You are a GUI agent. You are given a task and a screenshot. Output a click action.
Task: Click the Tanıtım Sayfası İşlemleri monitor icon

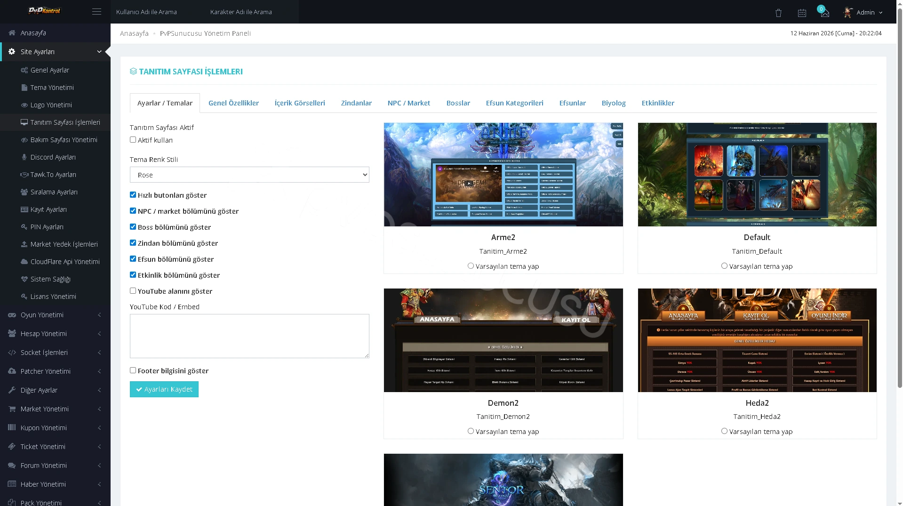[24, 122]
